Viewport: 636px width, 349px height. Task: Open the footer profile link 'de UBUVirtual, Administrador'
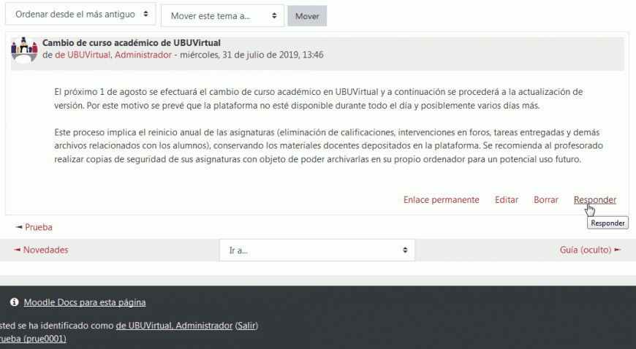click(174, 326)
